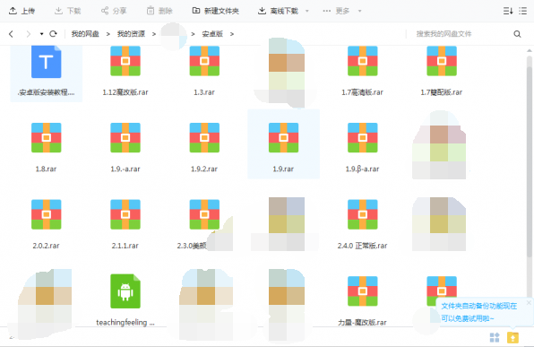This screenshot has height=347, width=534.
Task: Select the 1.7高清版.rar archive
Action: tap(362, 61)
